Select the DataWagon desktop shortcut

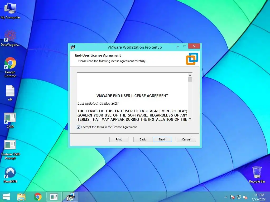click(x=10, y=38)
